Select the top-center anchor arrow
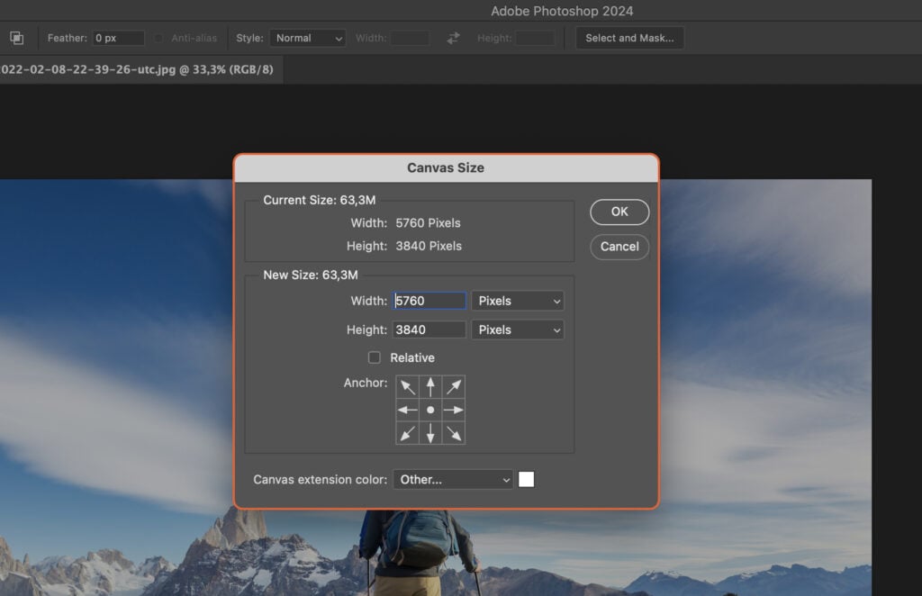Viewport: 922px width, 596px height. [x=430, y=386]
